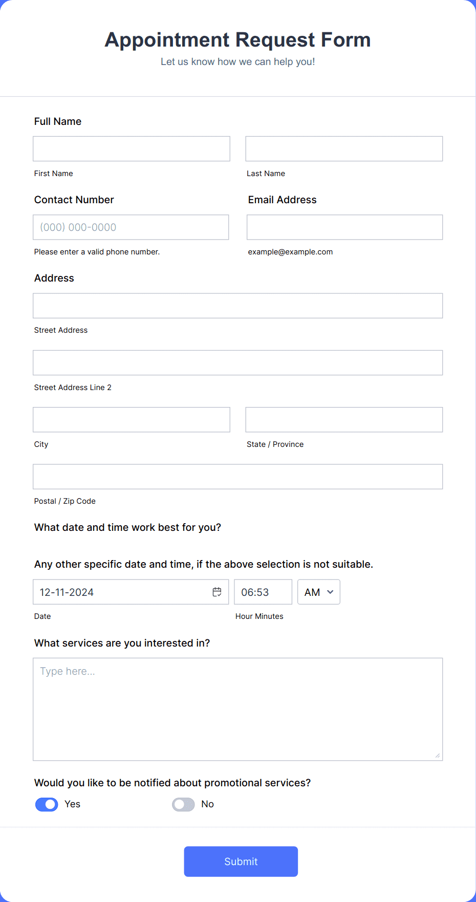Image resolution: width=476 pixels, height=902 pixels.
Task: Toggle the Yes promotional notification switch
Action: click(47, 804)
